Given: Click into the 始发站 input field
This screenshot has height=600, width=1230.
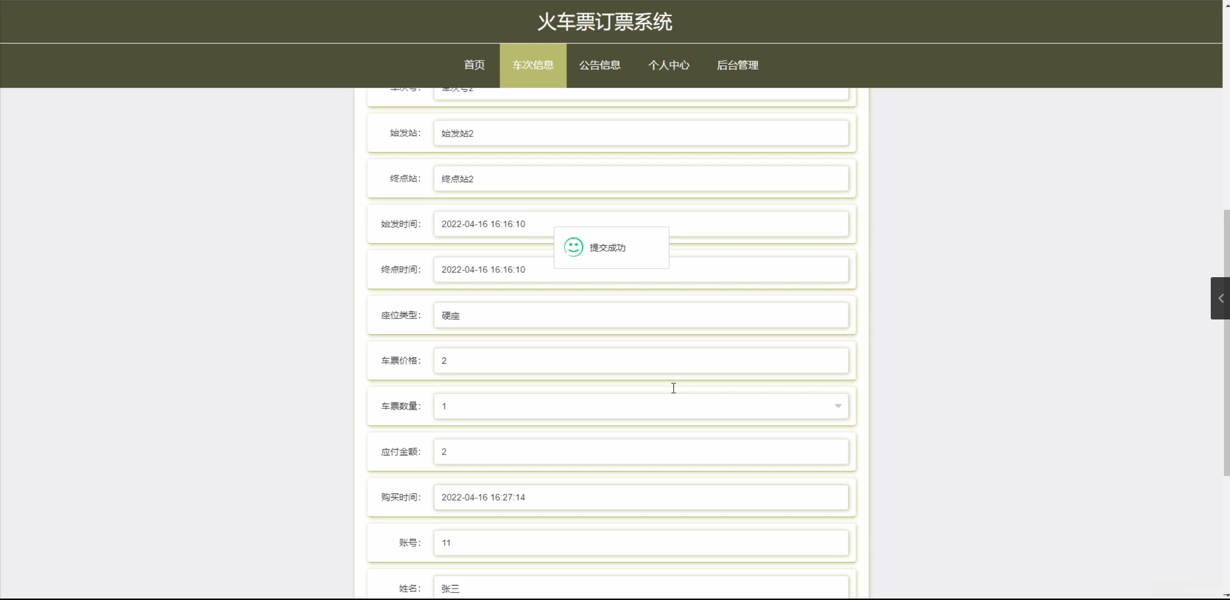Looking at the screenshot, I should (640, 133).
